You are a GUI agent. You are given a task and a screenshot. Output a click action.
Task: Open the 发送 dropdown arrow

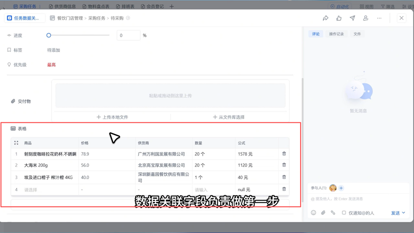(x=404, y=213)
